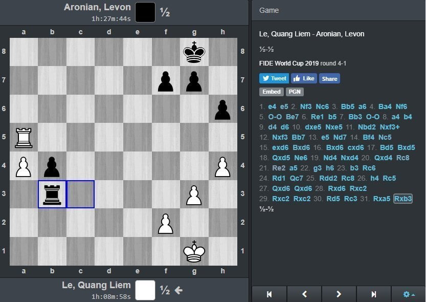Screen dimensions: 426x302
Task: Select the black pawn on b4
Action: pyautogui.click(x=52, y=166)
